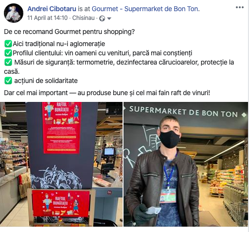Open the right photo of masked employee
This screenshot has width=249, height=232.
pos(186,164)
